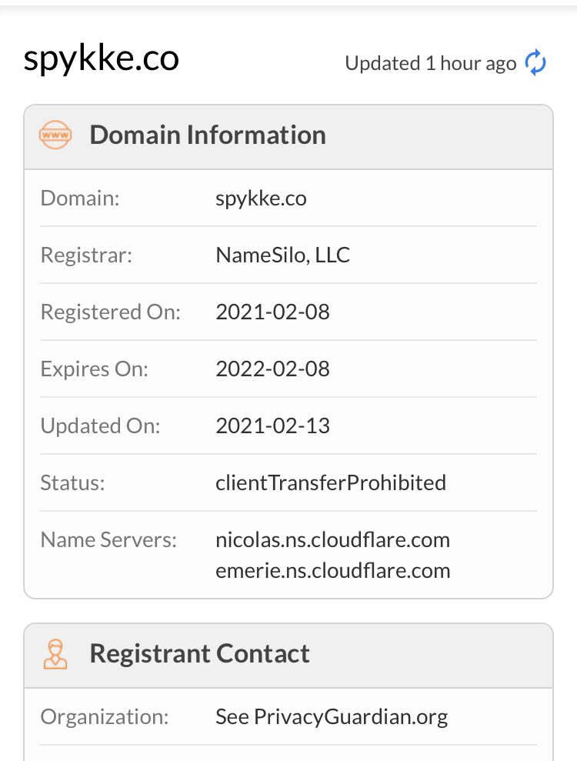The height and width of the screenshot is (761, 577).
Task: Click the Name Servers label
Action: coord(108,540)
